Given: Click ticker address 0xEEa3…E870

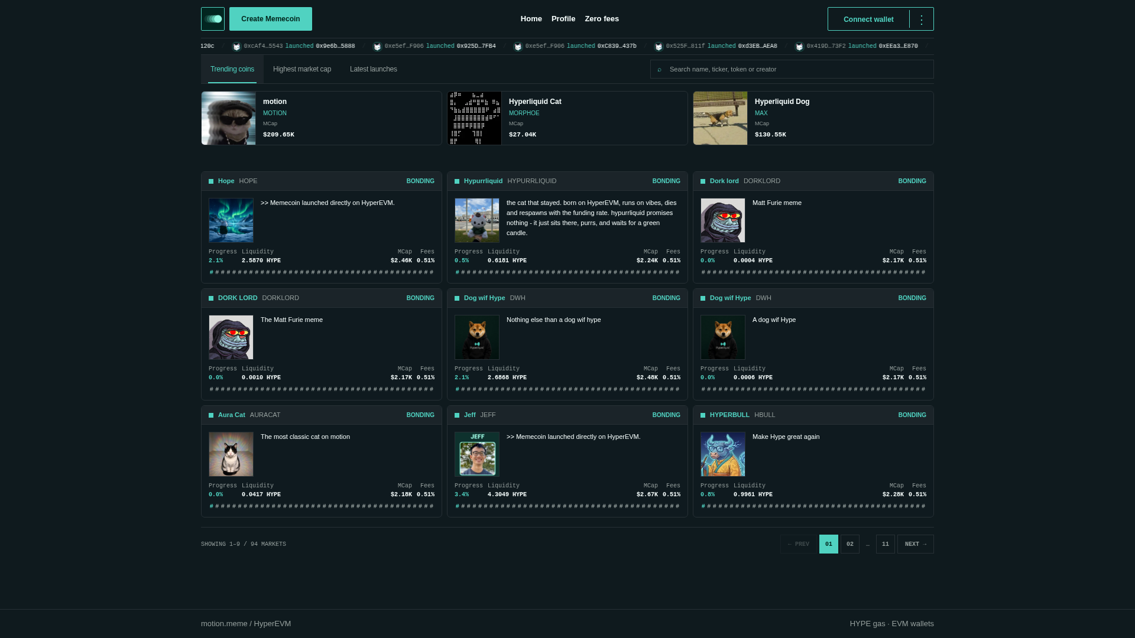Looking at the screenshot, I should tap(898, 46).
